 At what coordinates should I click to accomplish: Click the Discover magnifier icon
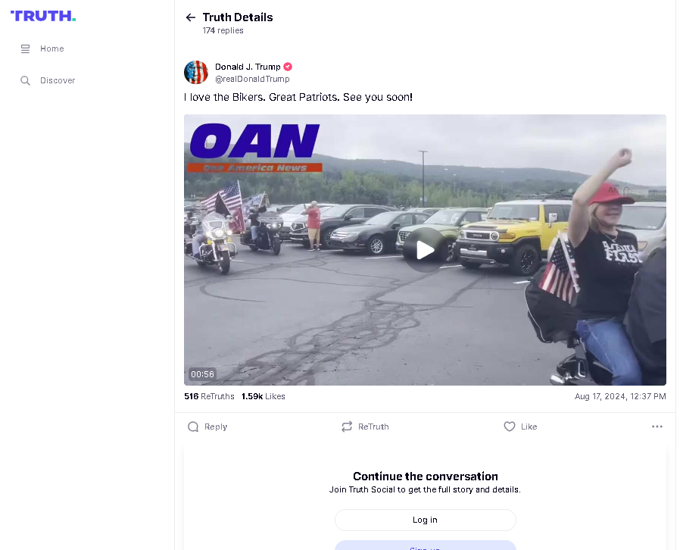(x=25, y=80)
